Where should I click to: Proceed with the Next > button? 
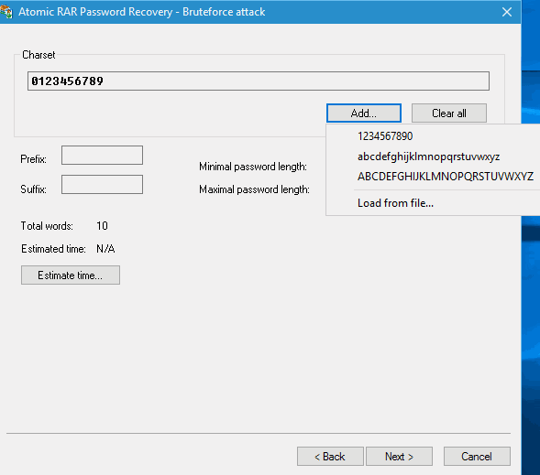tap(399, 457)
